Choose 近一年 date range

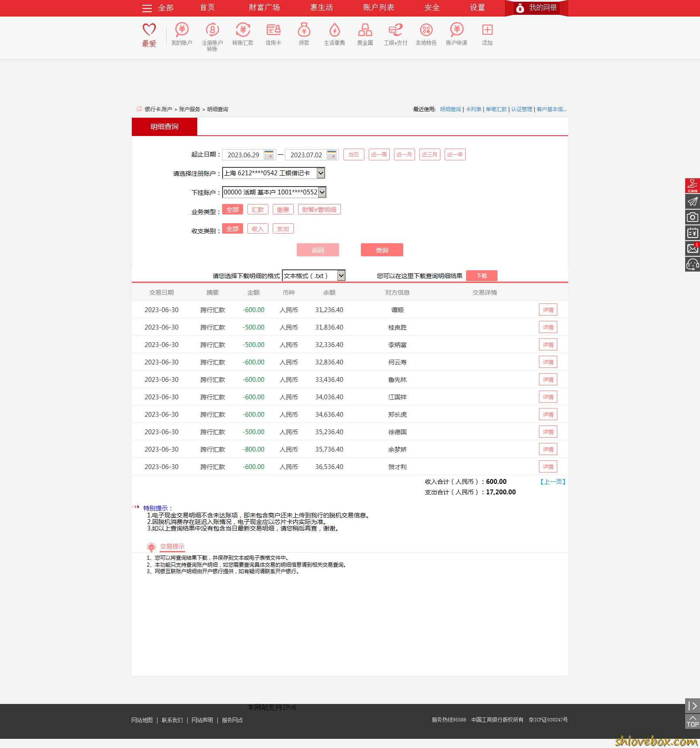pos(455,155)
